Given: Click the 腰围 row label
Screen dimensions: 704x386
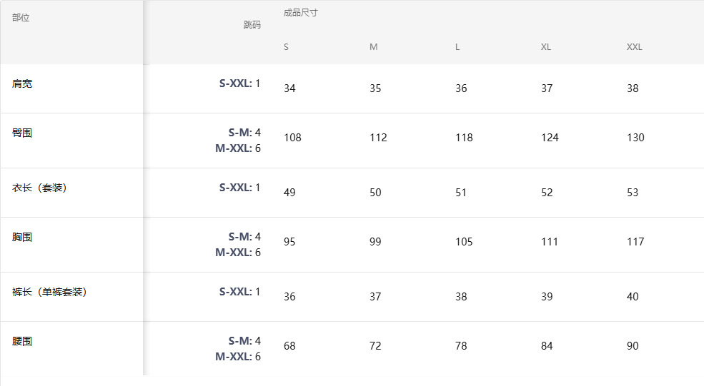Looking at the screenshot, I should point(22,341).
